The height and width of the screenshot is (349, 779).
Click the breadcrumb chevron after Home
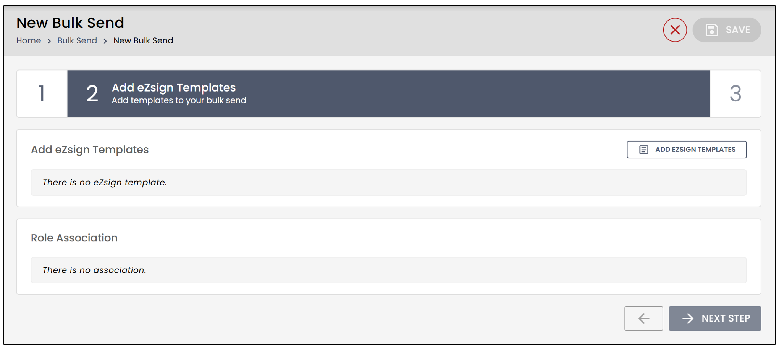click(x=49, y=41)
